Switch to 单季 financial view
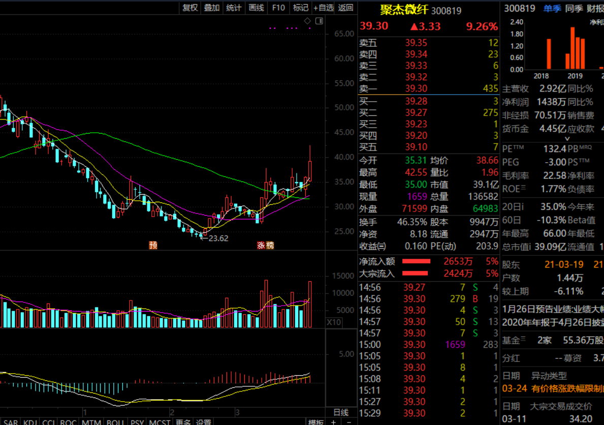This screenshot has height=425, width=604. 553,8
